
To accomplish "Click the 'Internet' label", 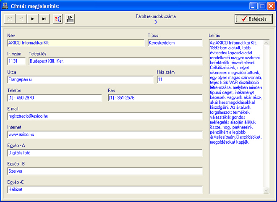I will pyautogui.click(x=14, y=127).
